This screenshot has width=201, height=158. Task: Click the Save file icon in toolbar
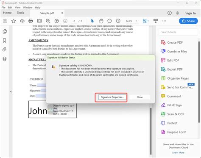[5, 21]
